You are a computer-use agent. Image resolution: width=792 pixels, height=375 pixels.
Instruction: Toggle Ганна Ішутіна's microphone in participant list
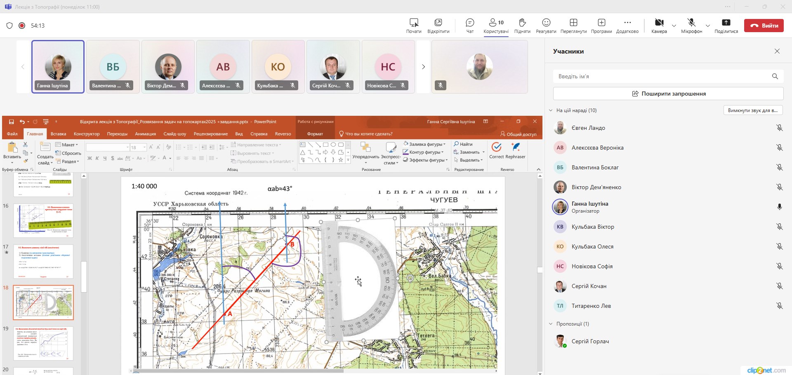coord(779,207)
